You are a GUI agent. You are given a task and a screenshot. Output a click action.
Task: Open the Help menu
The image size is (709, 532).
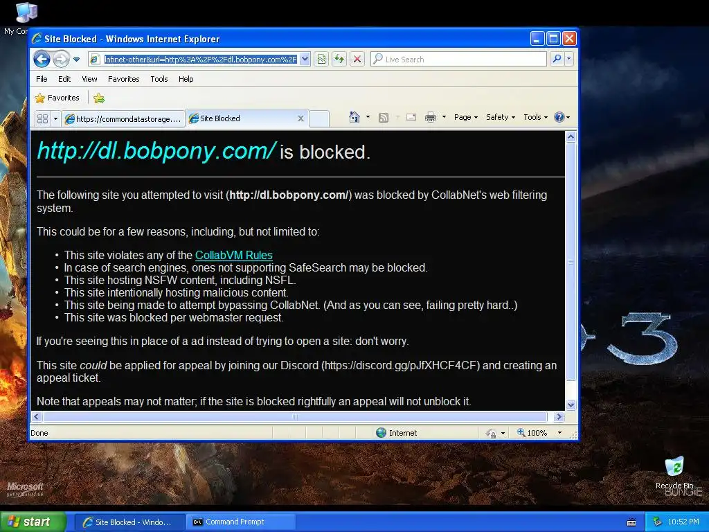tap(186, 79)
